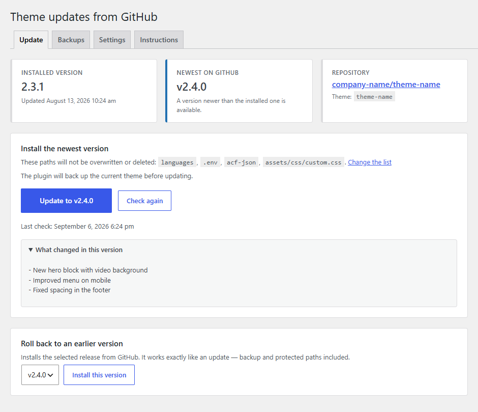
Task: Click Install this version button
Action: (x=99, y=375)
